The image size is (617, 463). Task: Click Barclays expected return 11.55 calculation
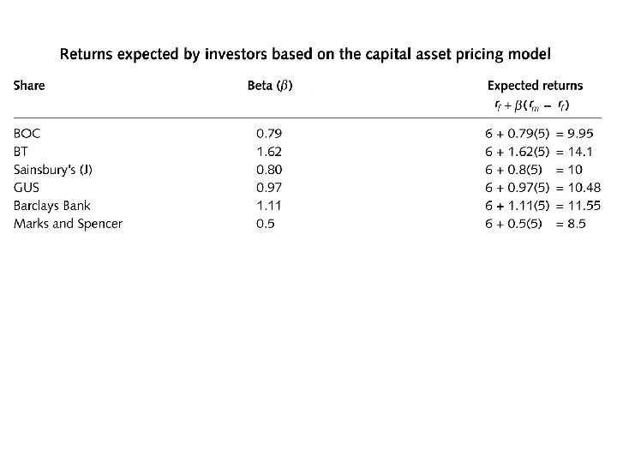[542, 206]
